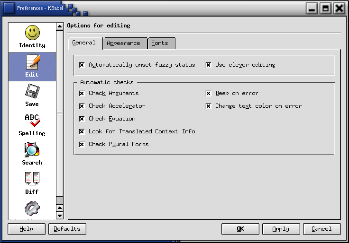Click sidebar scrollbar bottom down arrow
This screenshot has width=349, height=243.
(x=60, y=216)
